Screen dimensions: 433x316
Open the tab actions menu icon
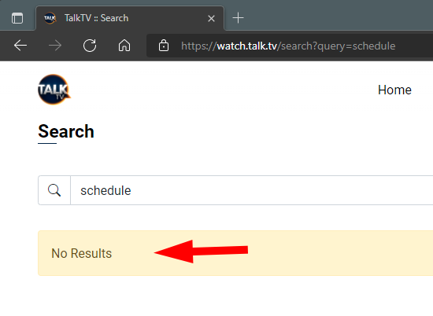[x=17, y=18]
